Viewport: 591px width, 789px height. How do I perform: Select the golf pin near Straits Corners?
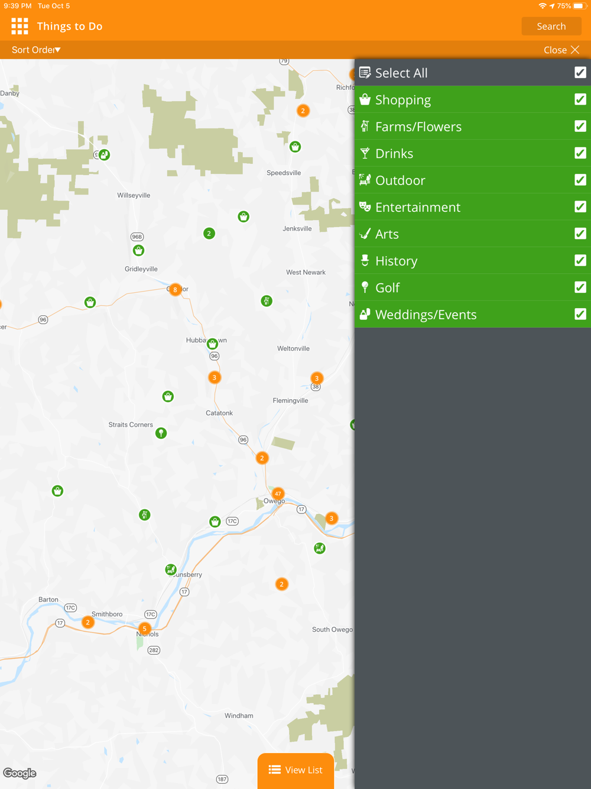(161, 433)
